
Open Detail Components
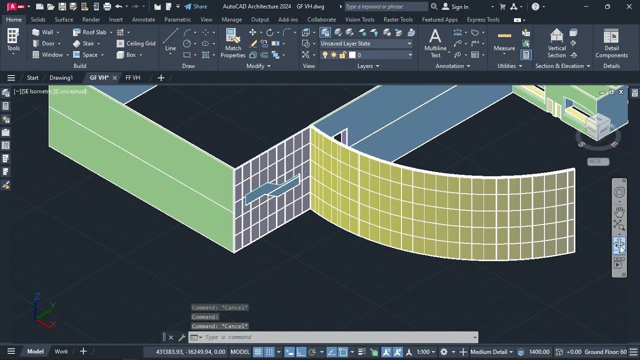click(611, 43)
